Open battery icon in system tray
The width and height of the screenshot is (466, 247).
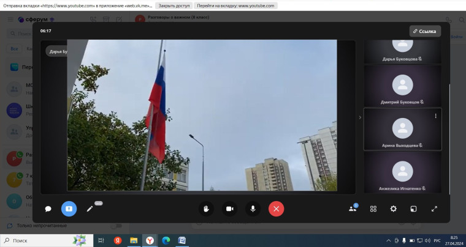[412, 240]
